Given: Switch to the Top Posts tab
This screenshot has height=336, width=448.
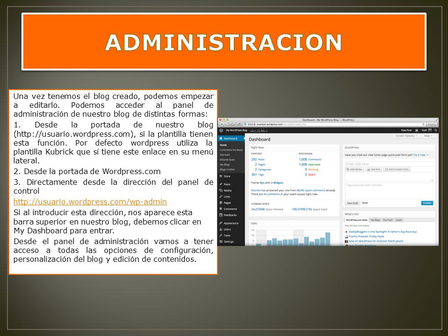Looking at the screenshot, I should 388,220.
